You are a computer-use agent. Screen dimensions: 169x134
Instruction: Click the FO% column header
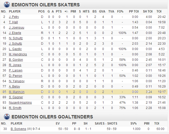coord(120,11)
